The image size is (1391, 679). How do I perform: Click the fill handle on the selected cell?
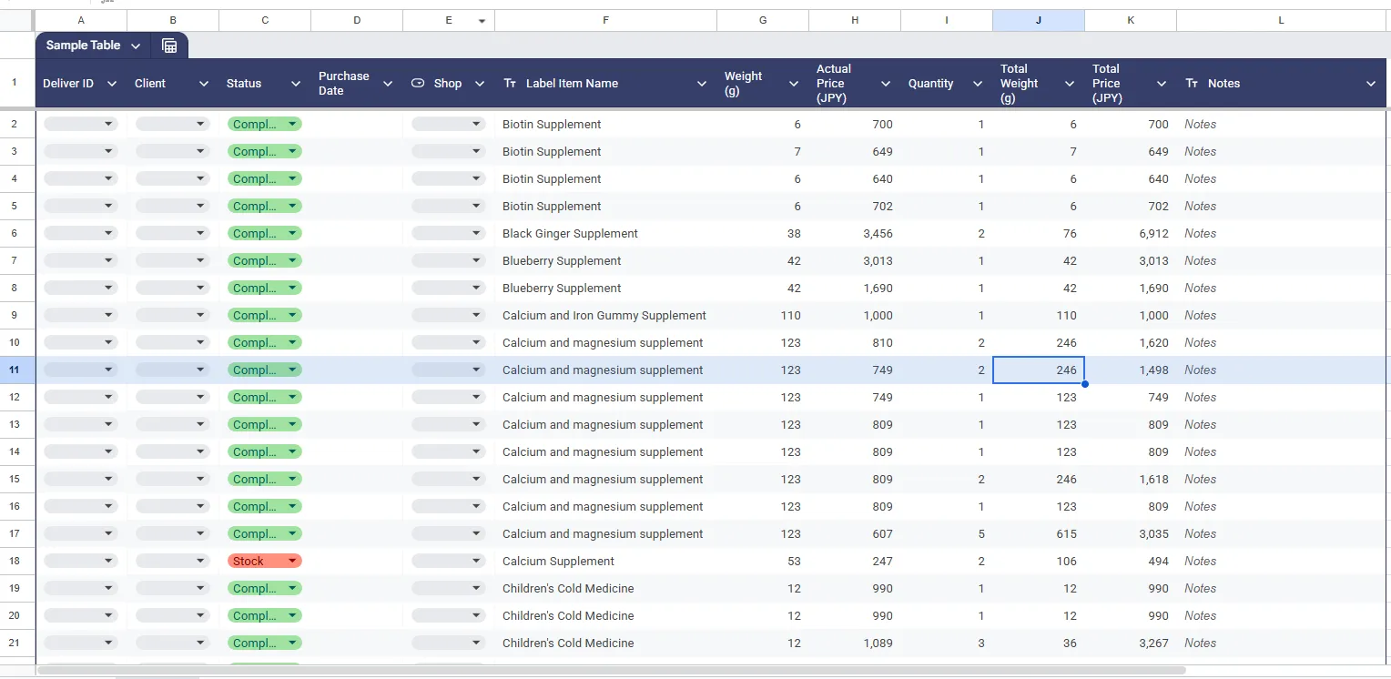click(x=1084, y=383)
